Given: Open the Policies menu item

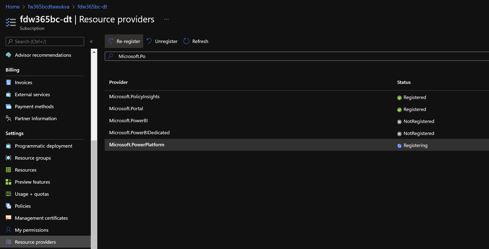Looking at the screenshot, I should coord(23,206).
